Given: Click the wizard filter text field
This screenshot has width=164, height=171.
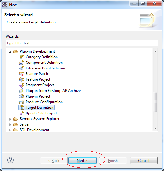Looking at the screenshot, I should pyautogui.click(x=82, y=43).
